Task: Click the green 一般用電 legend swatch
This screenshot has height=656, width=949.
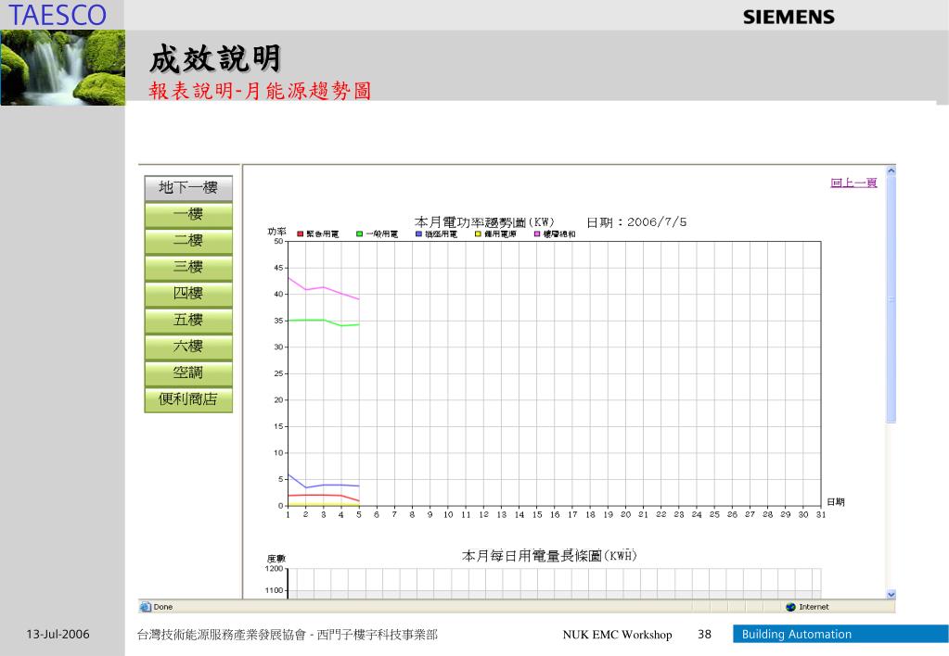Action: click(x=360, y=234)
